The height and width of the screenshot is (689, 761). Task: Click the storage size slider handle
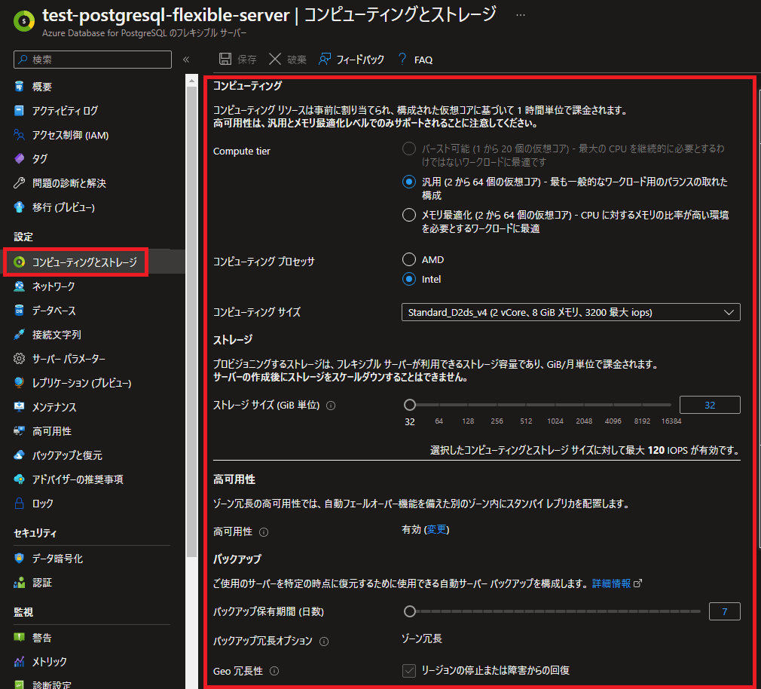pyautogui.click(x=410, y=405)
